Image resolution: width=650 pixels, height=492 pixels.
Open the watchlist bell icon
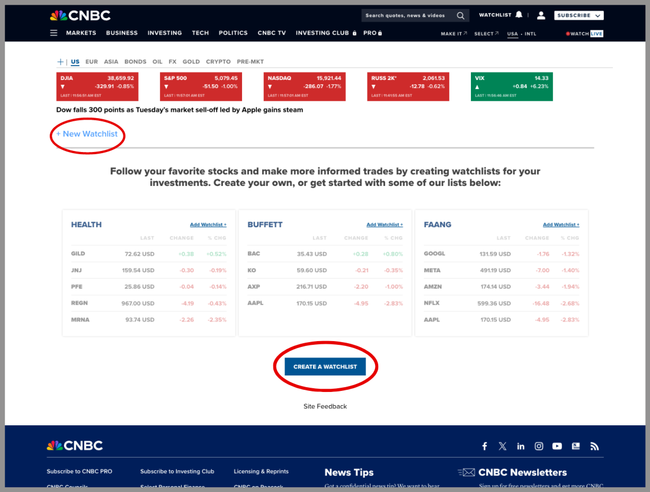[x=519, y=15]
